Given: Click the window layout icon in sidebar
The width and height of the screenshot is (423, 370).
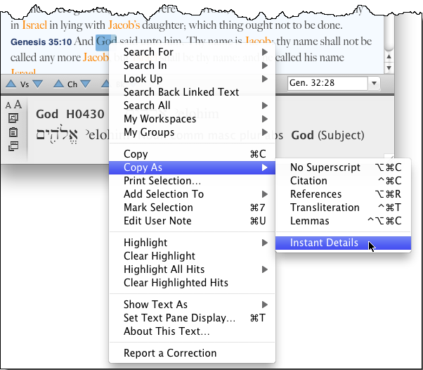Looking at the screenshot, I should pyautogui.click(x=13, y=146).
